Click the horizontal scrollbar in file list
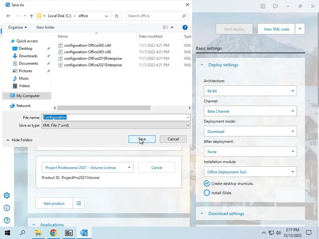This screenshot has width=319, height=239. click(104, 108)
